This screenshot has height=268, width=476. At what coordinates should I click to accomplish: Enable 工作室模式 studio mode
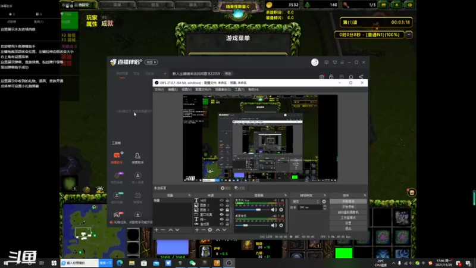348,218
